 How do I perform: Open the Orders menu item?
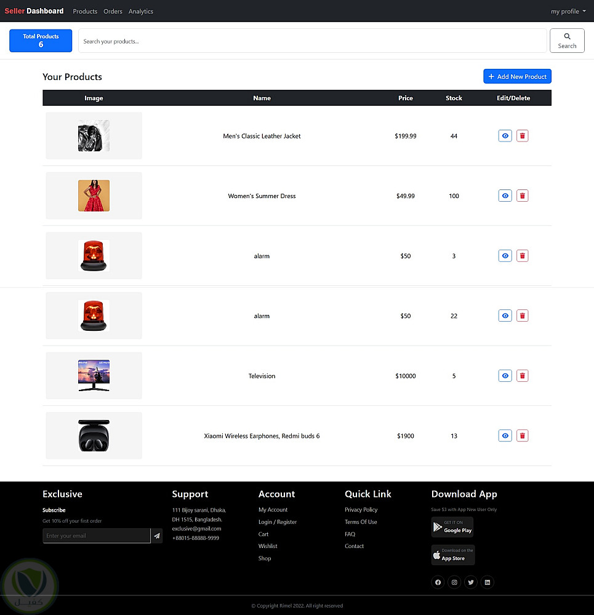113,11
